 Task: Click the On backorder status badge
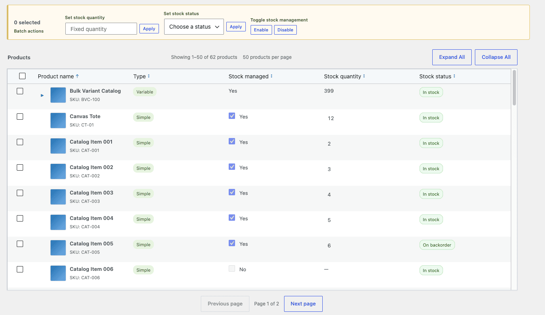pos(437,245)
